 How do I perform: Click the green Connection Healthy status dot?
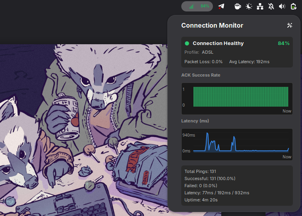187,43
